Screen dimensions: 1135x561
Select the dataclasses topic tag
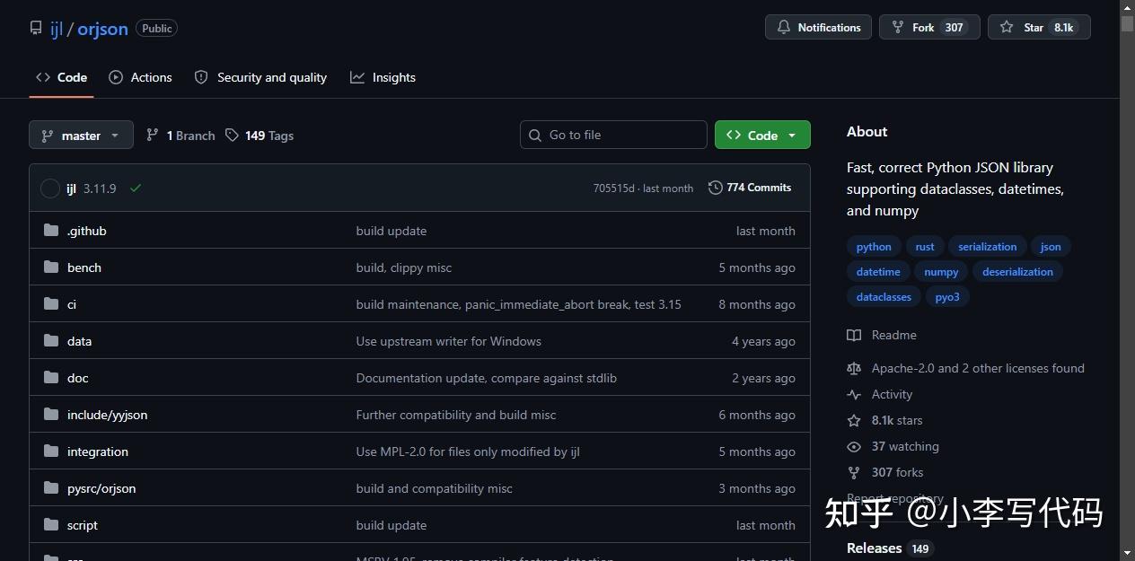[884, 297]
